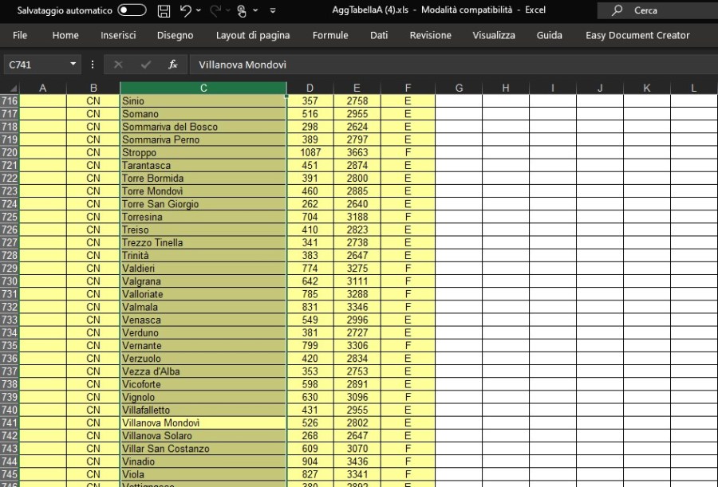Click the Save floppy disk icon
Viewport: 718px width, 487px height.
[164, 11]
